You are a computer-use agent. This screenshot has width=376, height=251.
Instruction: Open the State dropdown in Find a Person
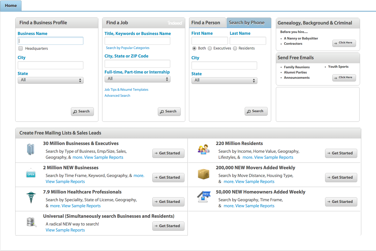(224, 80)
